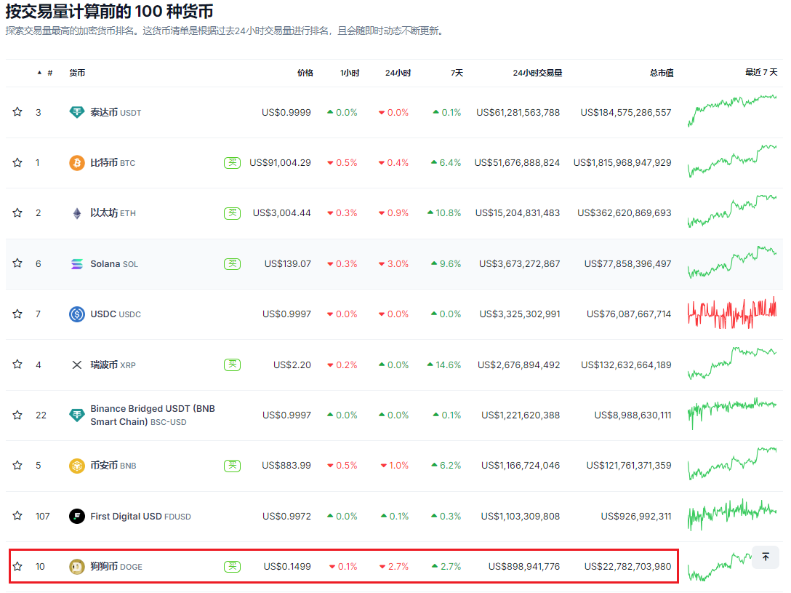
Task: Sort by the 1小时 column header
Action: (x=350, y=73)
